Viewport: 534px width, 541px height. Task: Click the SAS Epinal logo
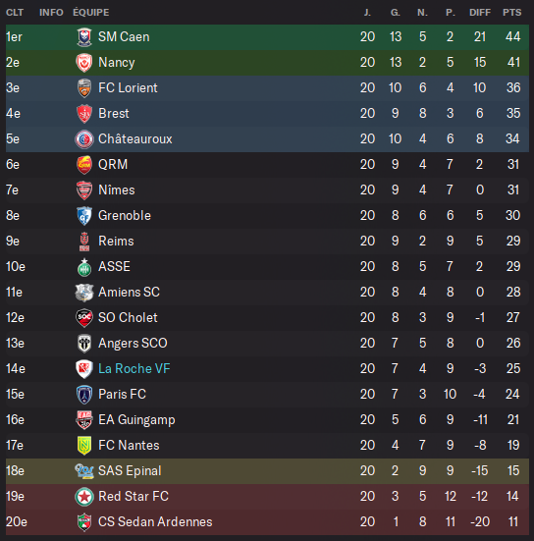click(x=84, y=471)
